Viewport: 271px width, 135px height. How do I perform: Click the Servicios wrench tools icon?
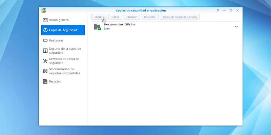pos(45,61)
